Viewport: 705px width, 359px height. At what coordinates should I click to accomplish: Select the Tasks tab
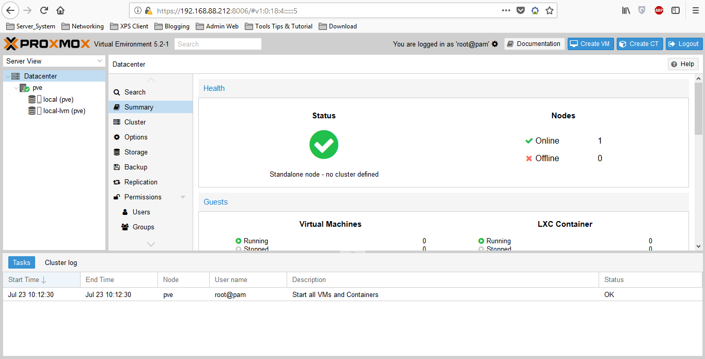tap(22, 262)
